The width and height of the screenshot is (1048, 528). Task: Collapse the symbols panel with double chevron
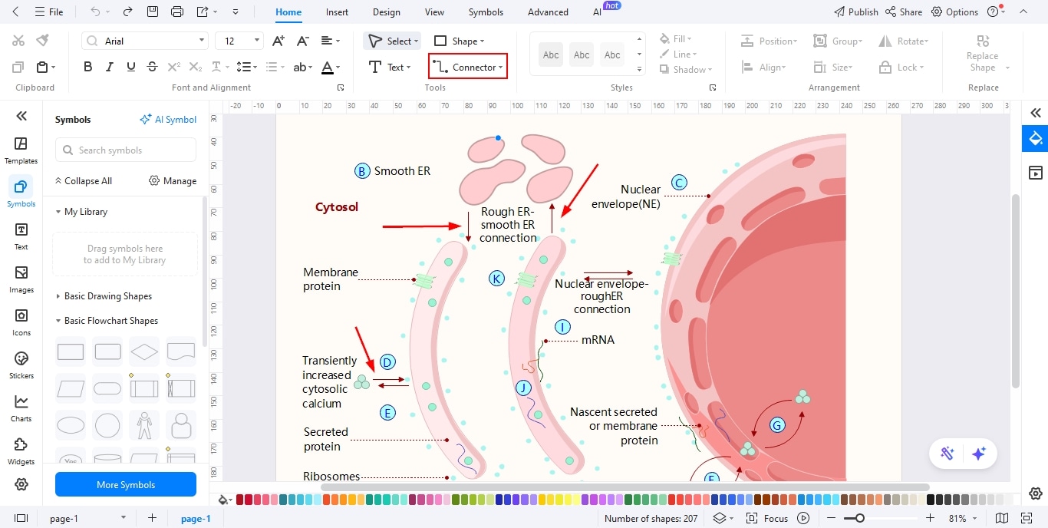(21, 116)
